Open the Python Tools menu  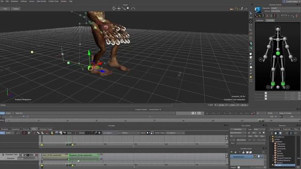(53, 1)
